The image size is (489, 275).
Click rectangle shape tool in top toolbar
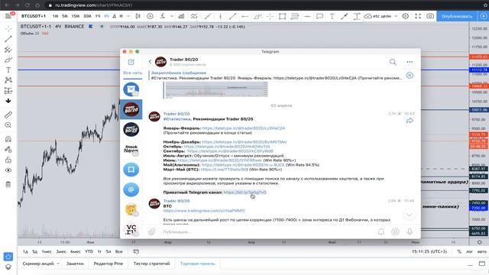tap(282, 16)
